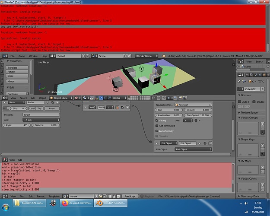Add a new scene with plus icon

pyautogui.click(x=125, y=56)
